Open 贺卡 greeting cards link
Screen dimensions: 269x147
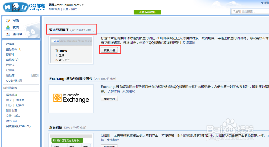point(9,100)
